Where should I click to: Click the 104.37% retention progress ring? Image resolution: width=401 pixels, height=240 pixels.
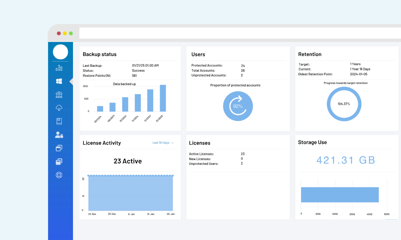click(x=344, y=104)
